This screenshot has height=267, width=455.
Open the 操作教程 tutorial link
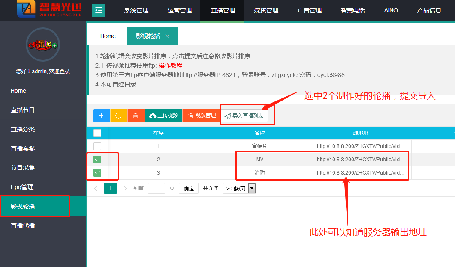pos(171,65)
